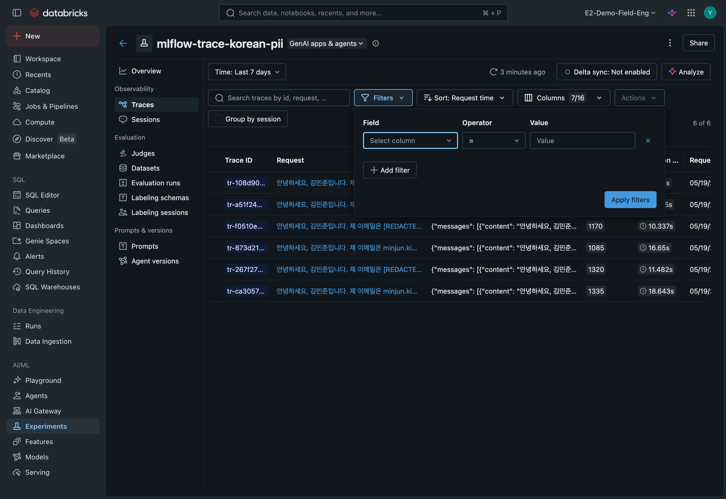Open the operator = dropdown
Screen dimensions: 726x499
pyautogui.click(x=493, y=140)
